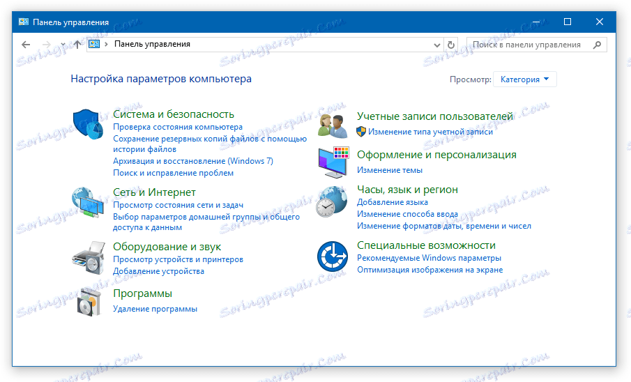The image size is (631, 382).
Task: Open the Оборудование и звук printer icon
Action: click(89, 258)
